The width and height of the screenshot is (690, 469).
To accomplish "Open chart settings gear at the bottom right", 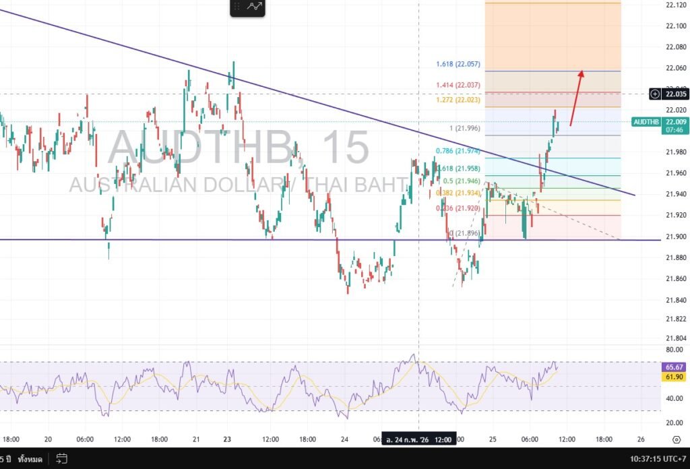I will click(675, 439).
